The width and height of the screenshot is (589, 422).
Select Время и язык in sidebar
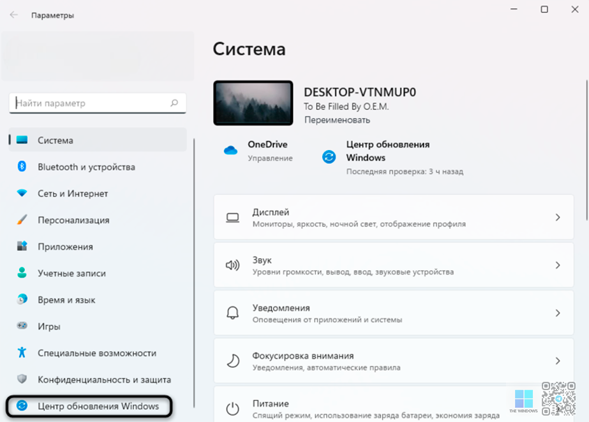[98, 300]
